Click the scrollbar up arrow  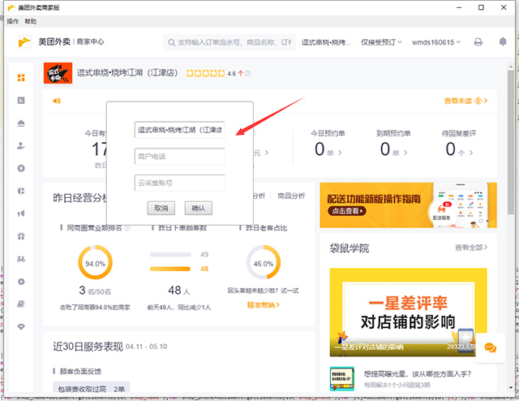point(511,67)
